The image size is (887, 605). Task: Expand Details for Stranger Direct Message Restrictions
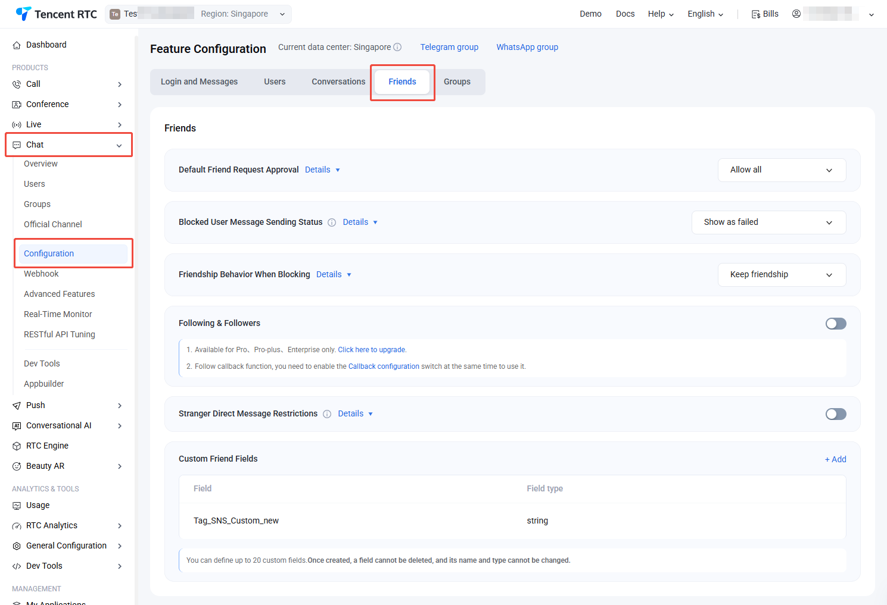356,414
